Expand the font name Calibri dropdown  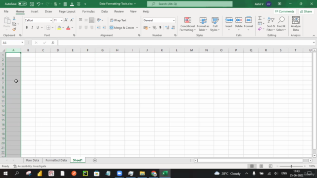[51, 20]
